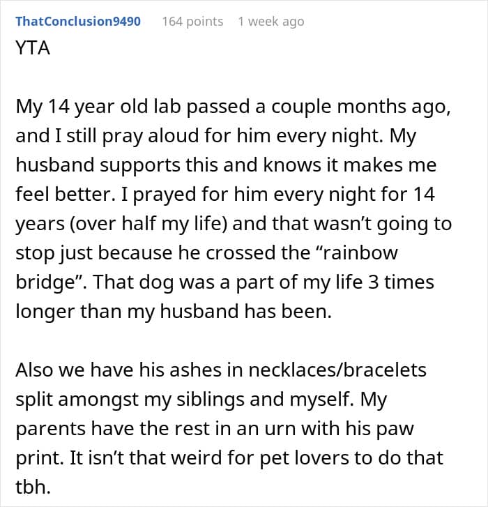
Task: Click the line years (over half my life)
Action: [x=234, y=224]
